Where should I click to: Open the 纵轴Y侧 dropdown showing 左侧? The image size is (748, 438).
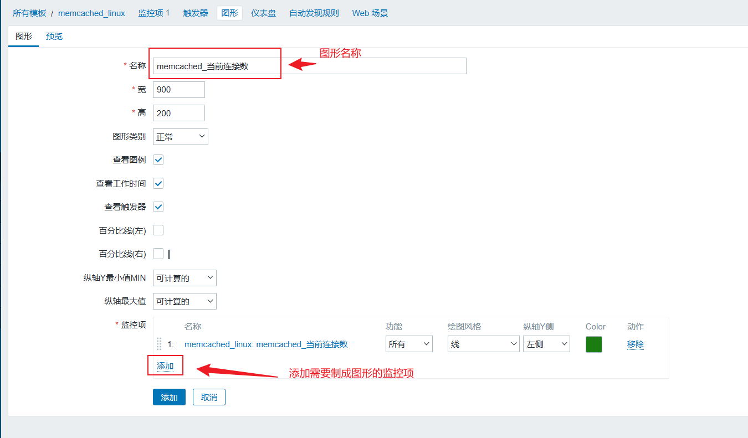546,344
